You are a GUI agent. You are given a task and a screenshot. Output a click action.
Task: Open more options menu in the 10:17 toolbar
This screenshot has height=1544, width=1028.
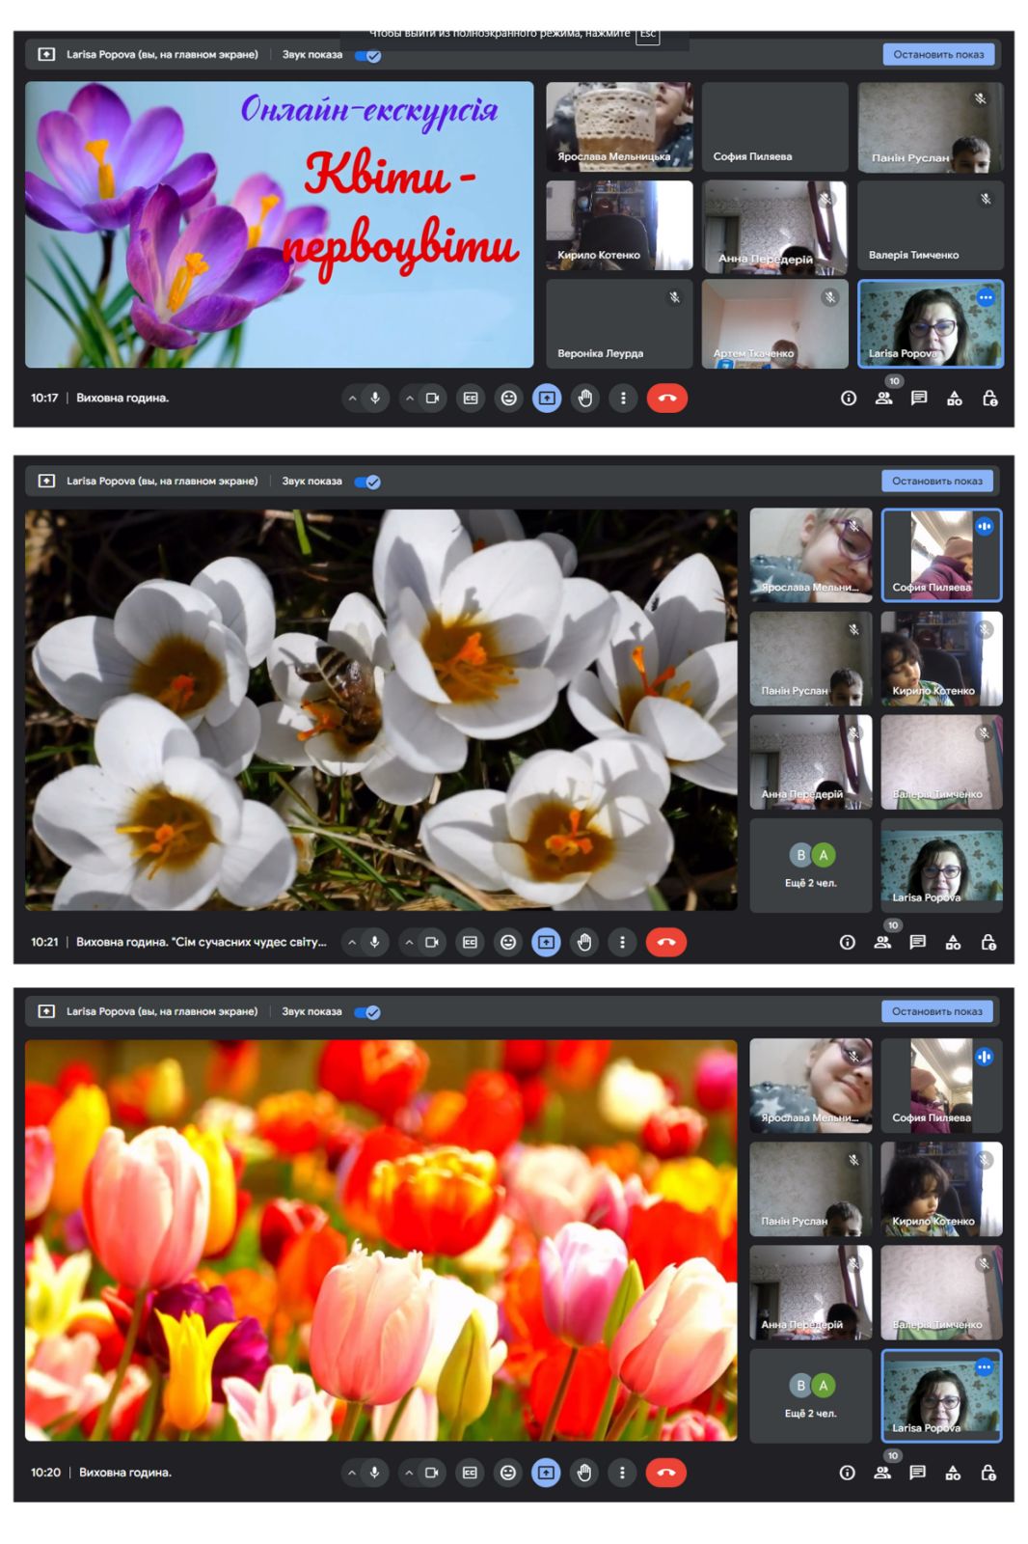point(623,398)
